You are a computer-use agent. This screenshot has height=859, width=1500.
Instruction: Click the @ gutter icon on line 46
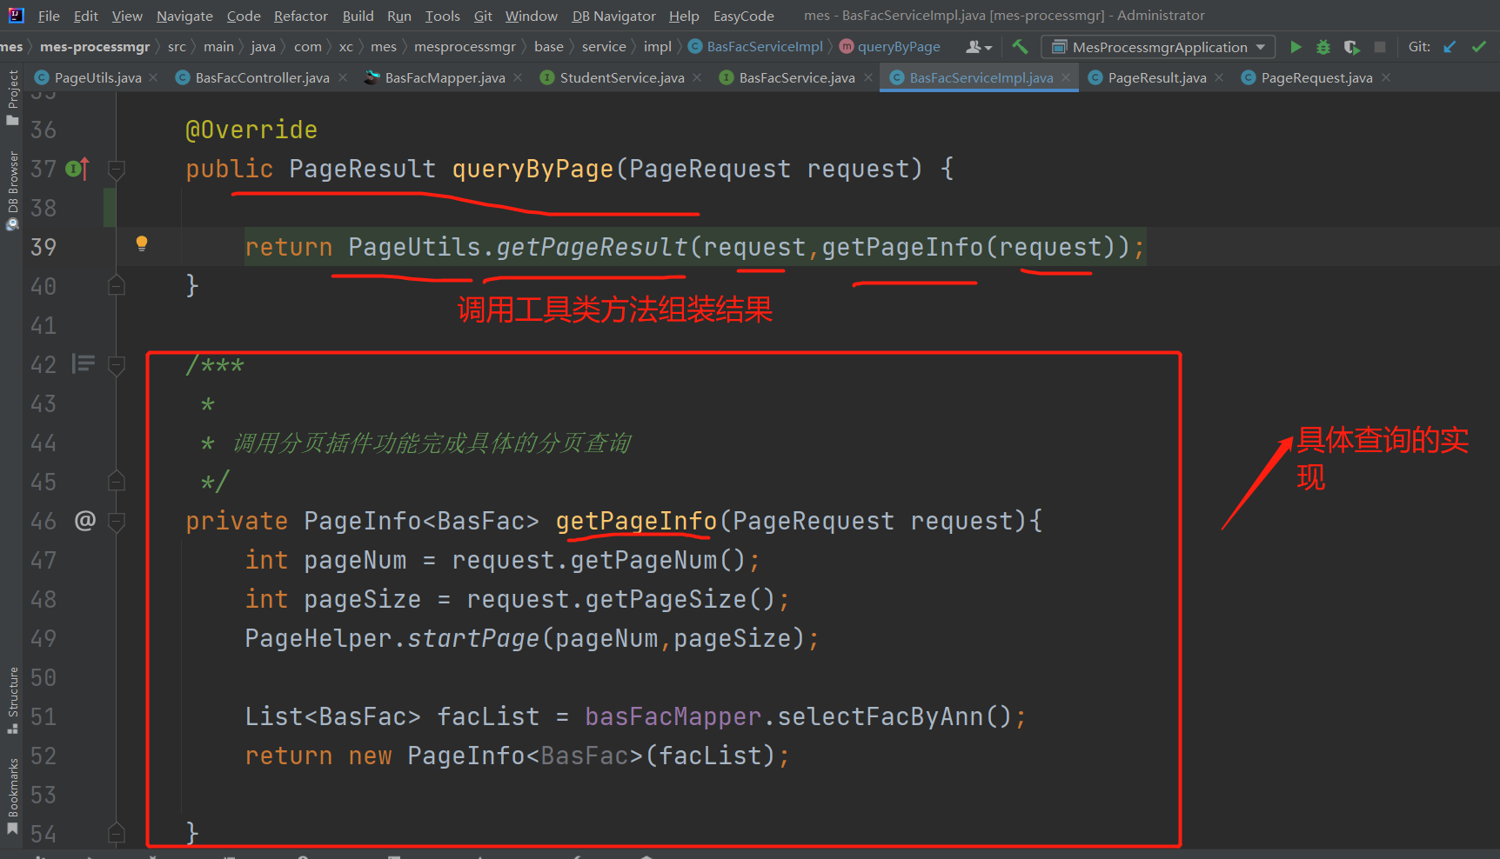(84, 520)
